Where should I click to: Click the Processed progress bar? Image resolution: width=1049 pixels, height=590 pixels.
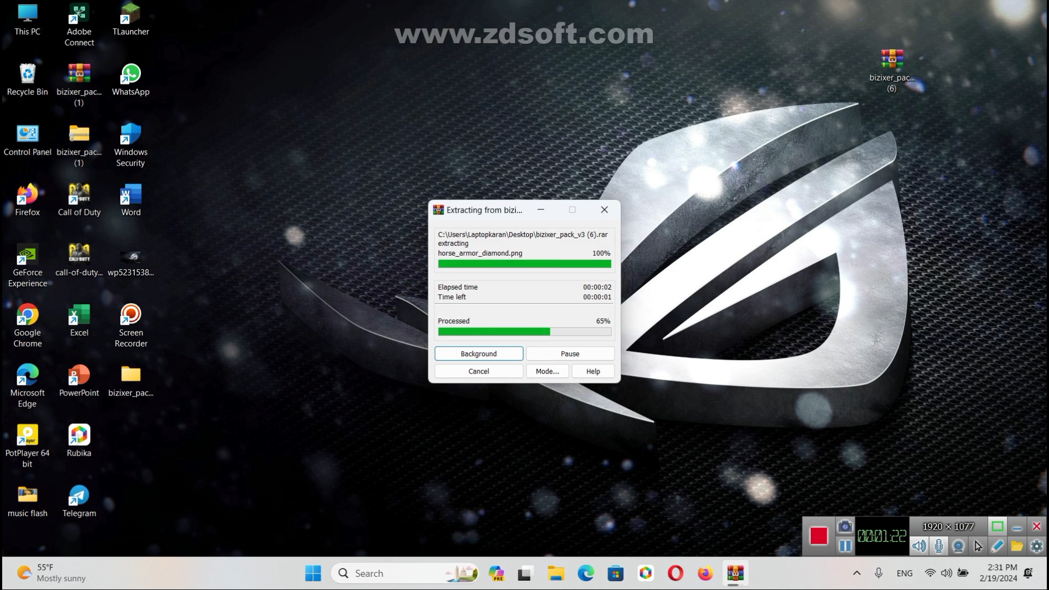[x=524, y=332]
